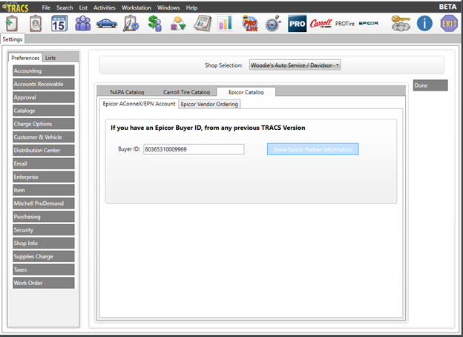This screenshot has width=463, height=337.
Task: Switch to NAPA Catalog tab
Action: click(127, 92)
